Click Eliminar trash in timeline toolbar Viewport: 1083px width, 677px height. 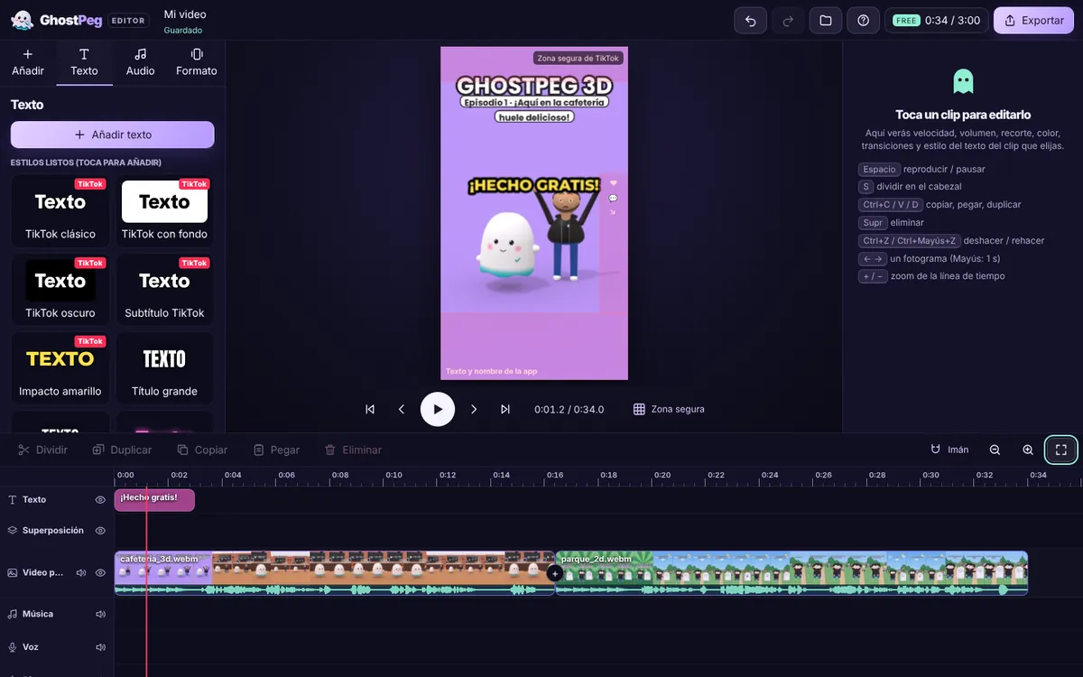[x=353, y=450]
